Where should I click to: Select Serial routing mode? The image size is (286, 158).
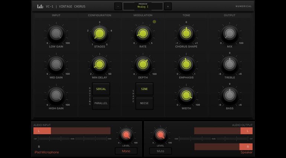[101, 89]
